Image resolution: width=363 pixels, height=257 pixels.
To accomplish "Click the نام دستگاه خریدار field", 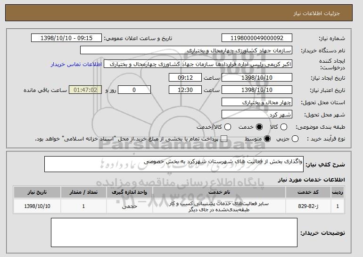I will pos(186,50).
